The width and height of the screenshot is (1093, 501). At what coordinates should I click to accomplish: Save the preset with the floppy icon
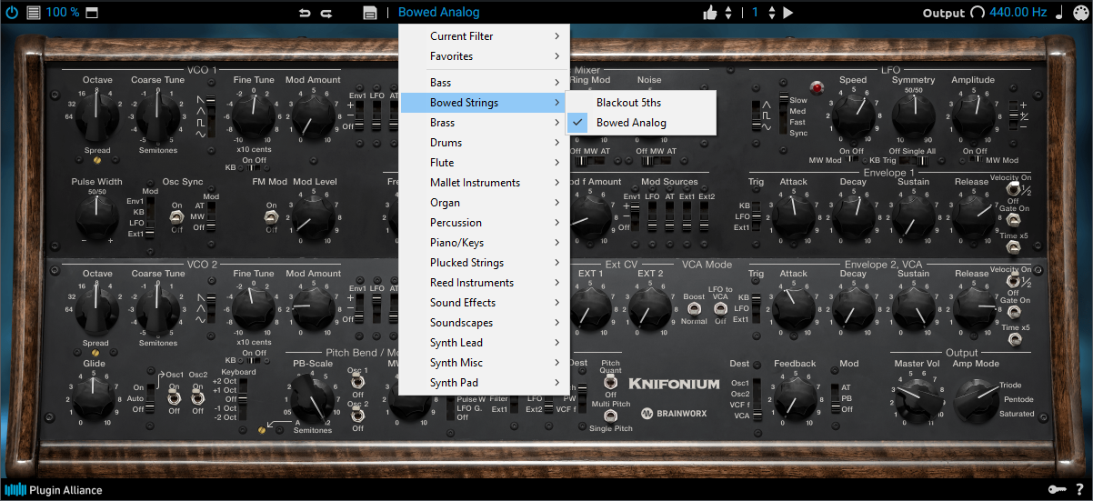[x=370, y=13]
